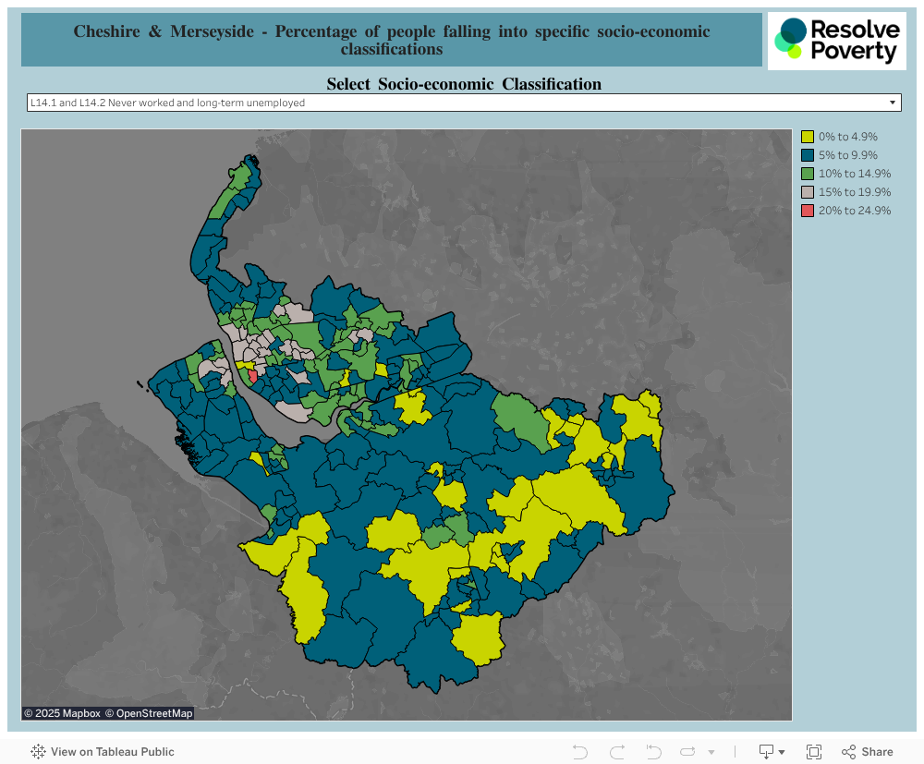The width and height of the screenshot is (924, 764).
Task: Open the Download options icon
Action: pyautogui.click(x=772, y=752)
